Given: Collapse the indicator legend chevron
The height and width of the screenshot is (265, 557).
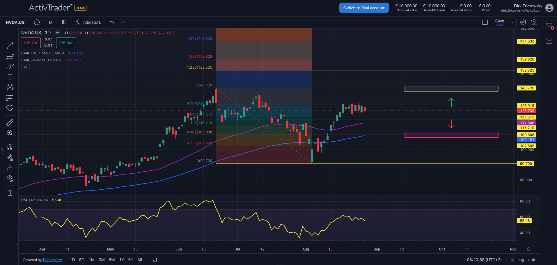Looking at the screenshot, I should tap(25, 67).
